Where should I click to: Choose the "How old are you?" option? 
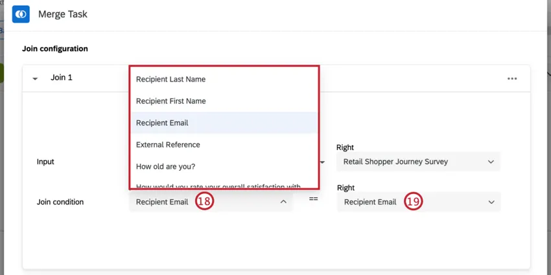165,166
